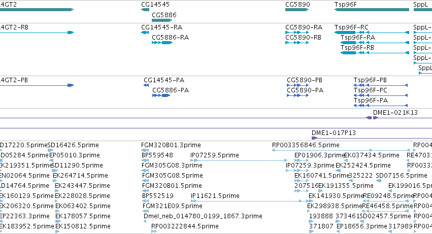The image size is (432, 234).
Task: Click EST RE46458.5prime
Action: point(387,207)
